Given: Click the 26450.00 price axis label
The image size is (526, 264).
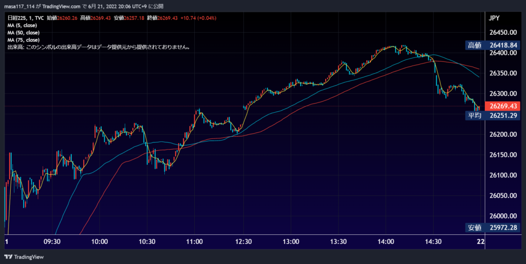Looking at the screenshot, I should (502, 32).
